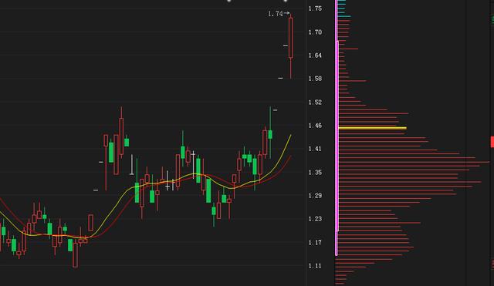Click the 1.74 high price label
Image resolution: width=494 pixels, height=286 pixels.
coord(276,14)
